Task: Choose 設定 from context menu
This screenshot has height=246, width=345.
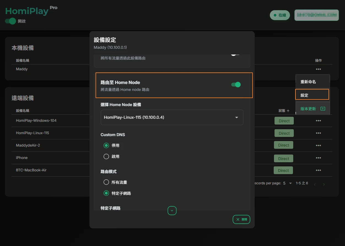Action: [313, 95]
